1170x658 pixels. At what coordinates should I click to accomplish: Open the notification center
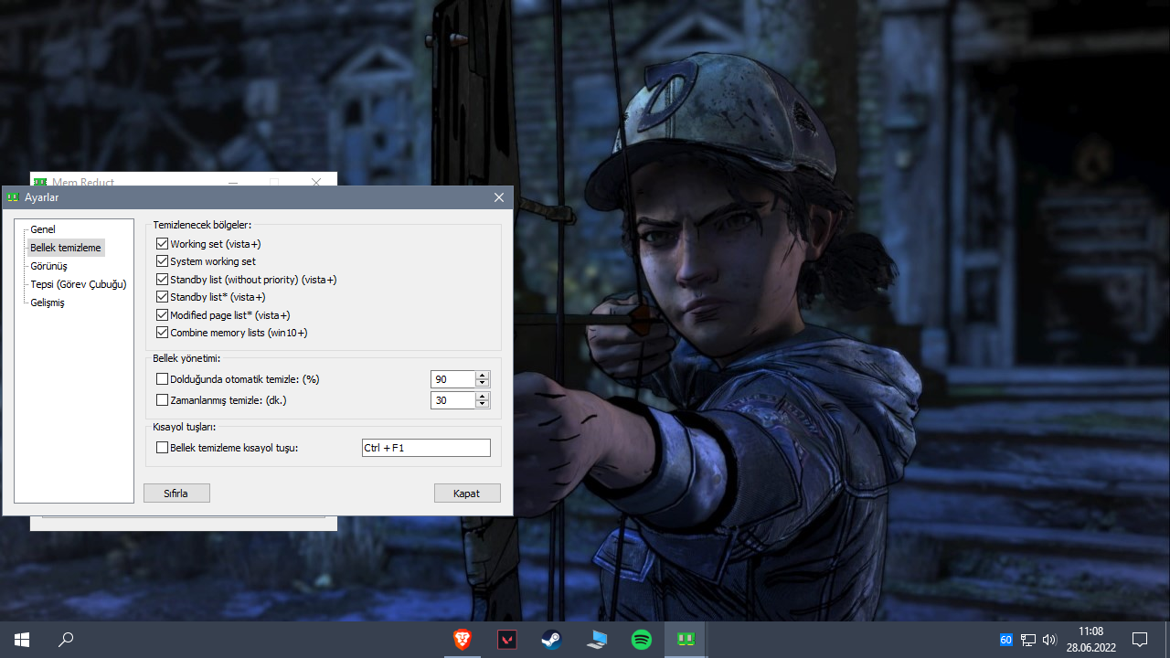[1140, 640]
